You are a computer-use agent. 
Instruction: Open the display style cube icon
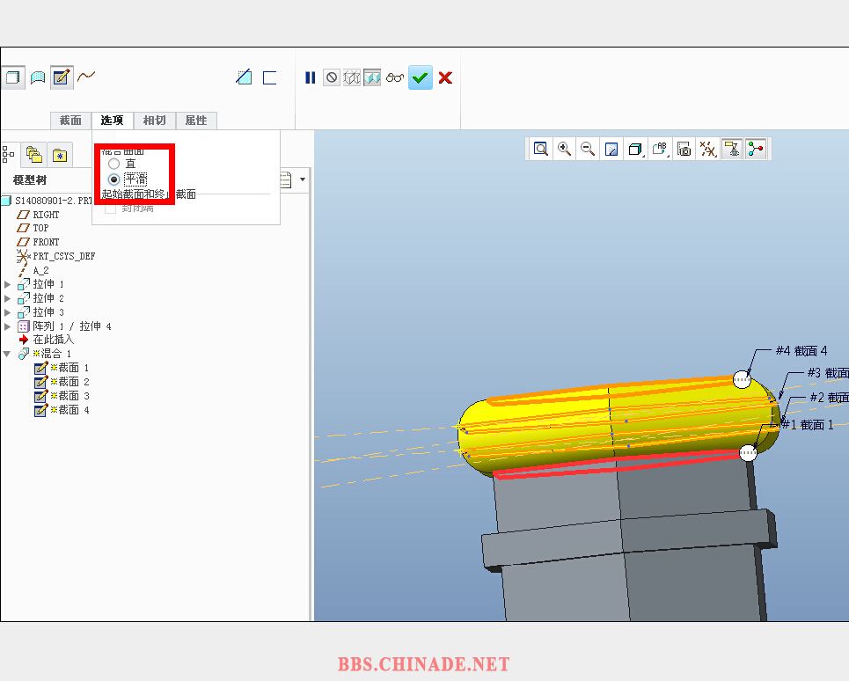click(635, 149)
